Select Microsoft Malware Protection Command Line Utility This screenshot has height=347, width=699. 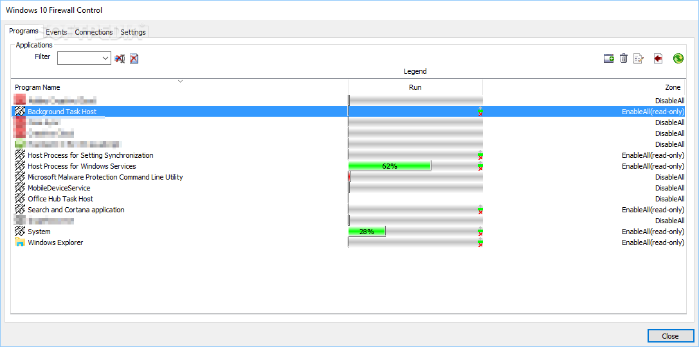point(105,177)
